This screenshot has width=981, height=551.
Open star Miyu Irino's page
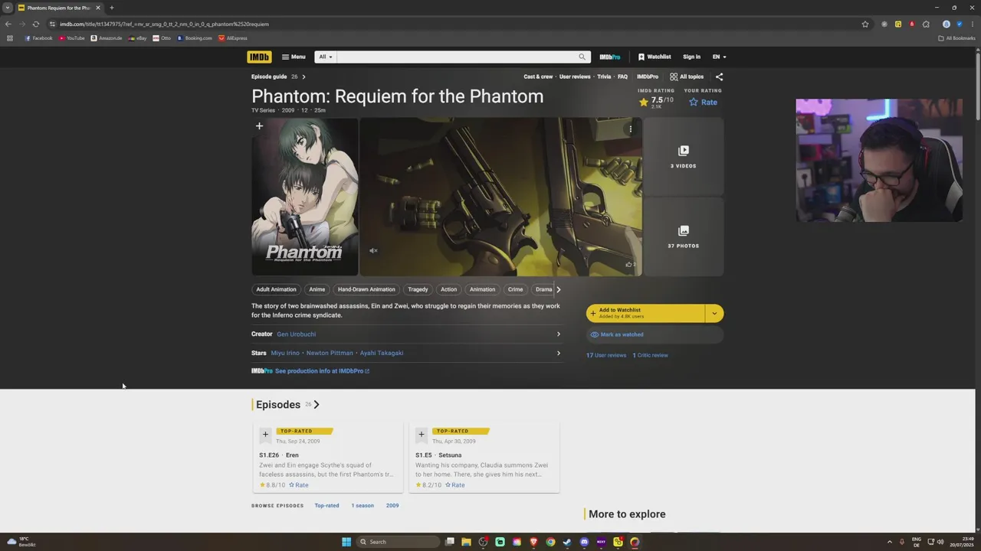(285, 353)
